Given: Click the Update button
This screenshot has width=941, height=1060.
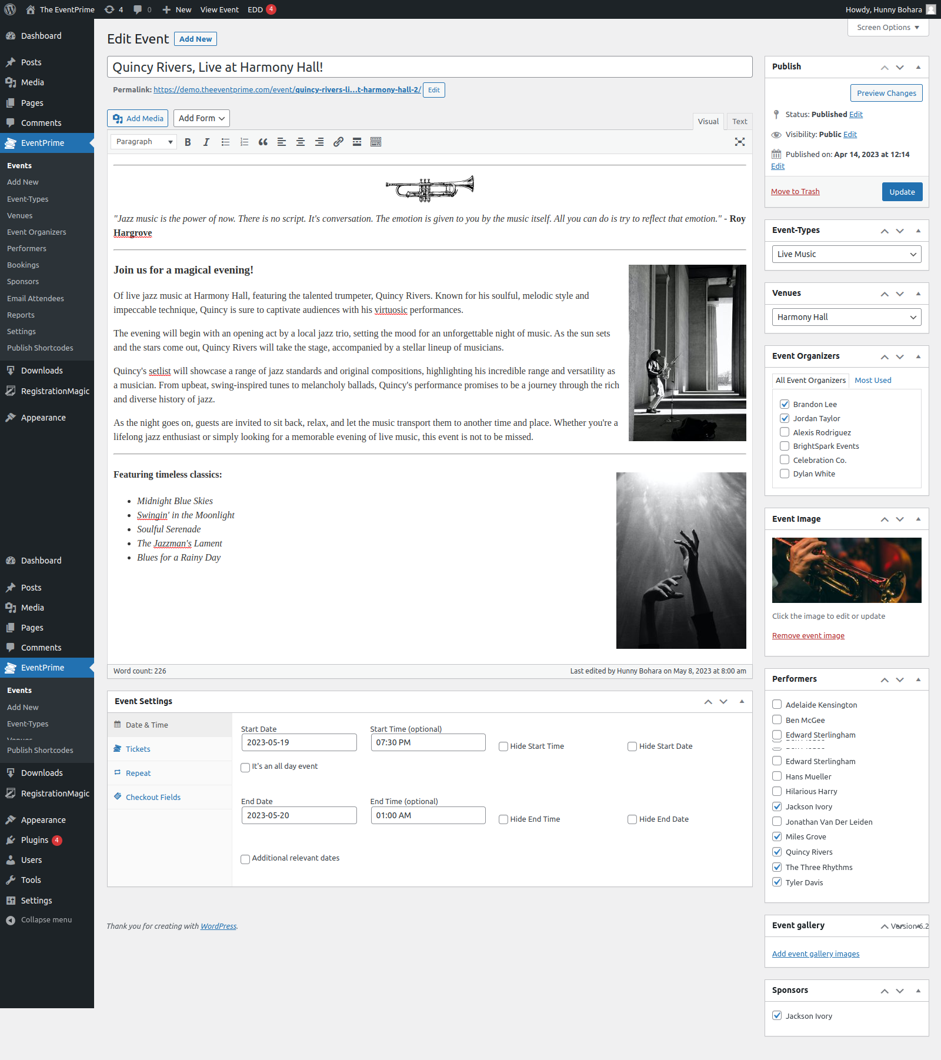Looking at the screenshot, I should (902, 192).
